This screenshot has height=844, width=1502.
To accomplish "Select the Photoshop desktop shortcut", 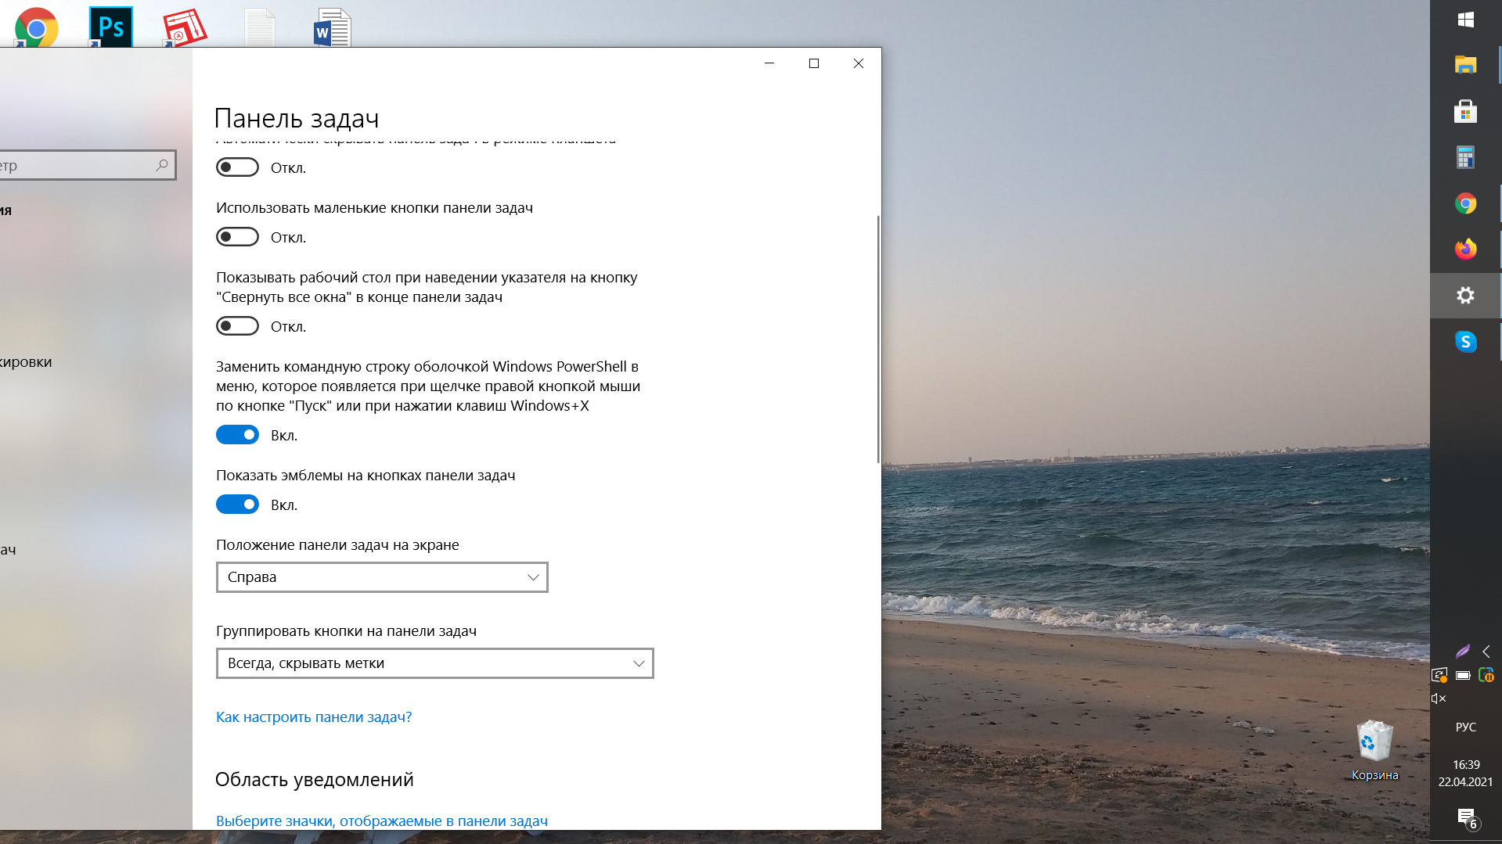I will coord(110,27).
